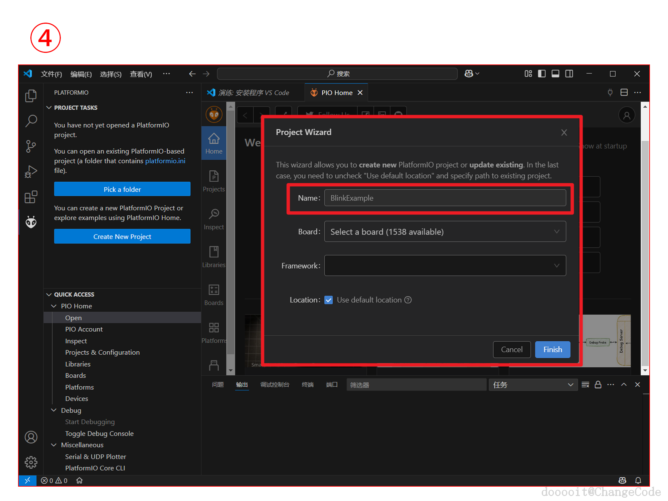
Task: Open the 文件(F) menu
Action: click(x=51, y=74)
